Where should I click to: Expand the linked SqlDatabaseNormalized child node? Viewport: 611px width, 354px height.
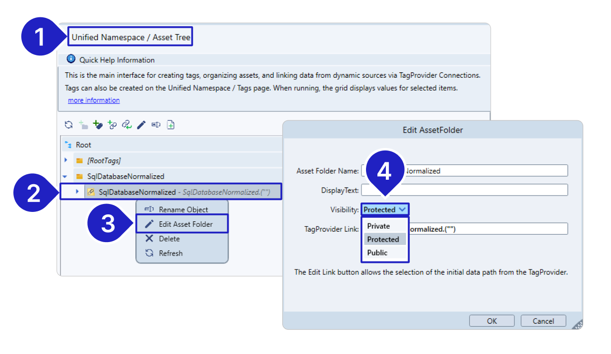(x=77, y=192)
